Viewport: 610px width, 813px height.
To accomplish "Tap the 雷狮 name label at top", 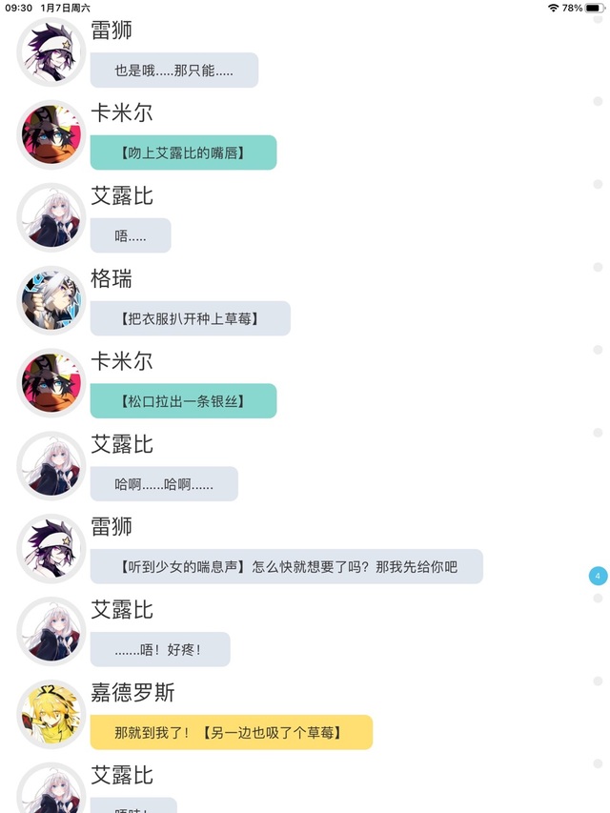I will coord(112,30).
